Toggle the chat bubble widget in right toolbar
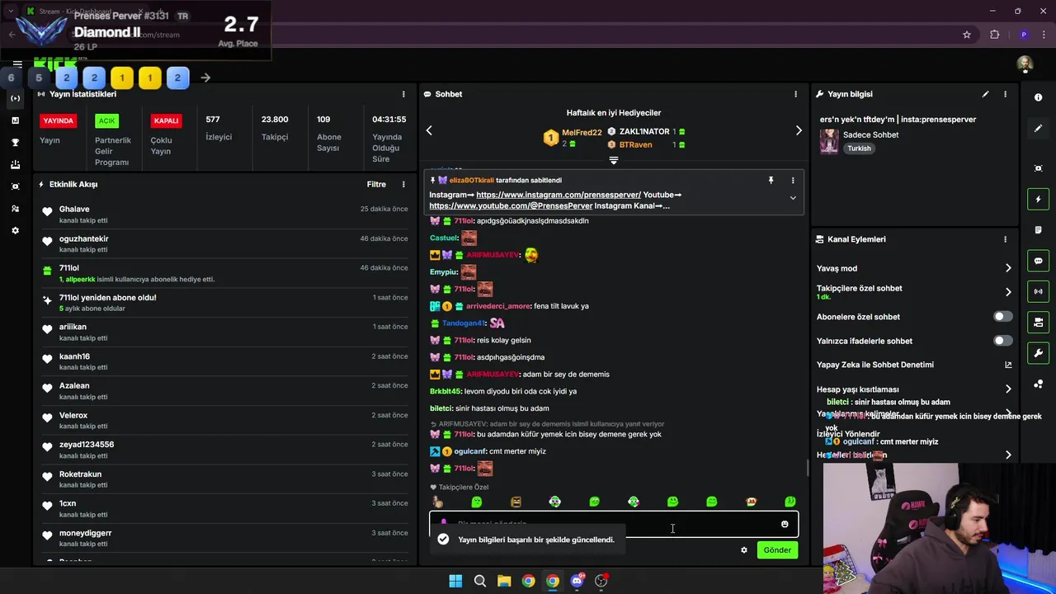The height and width of the screenshot is (594, 1056). pos(1038,261)
